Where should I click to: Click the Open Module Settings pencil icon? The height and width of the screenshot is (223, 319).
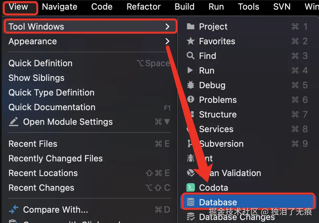pos(14,122)
